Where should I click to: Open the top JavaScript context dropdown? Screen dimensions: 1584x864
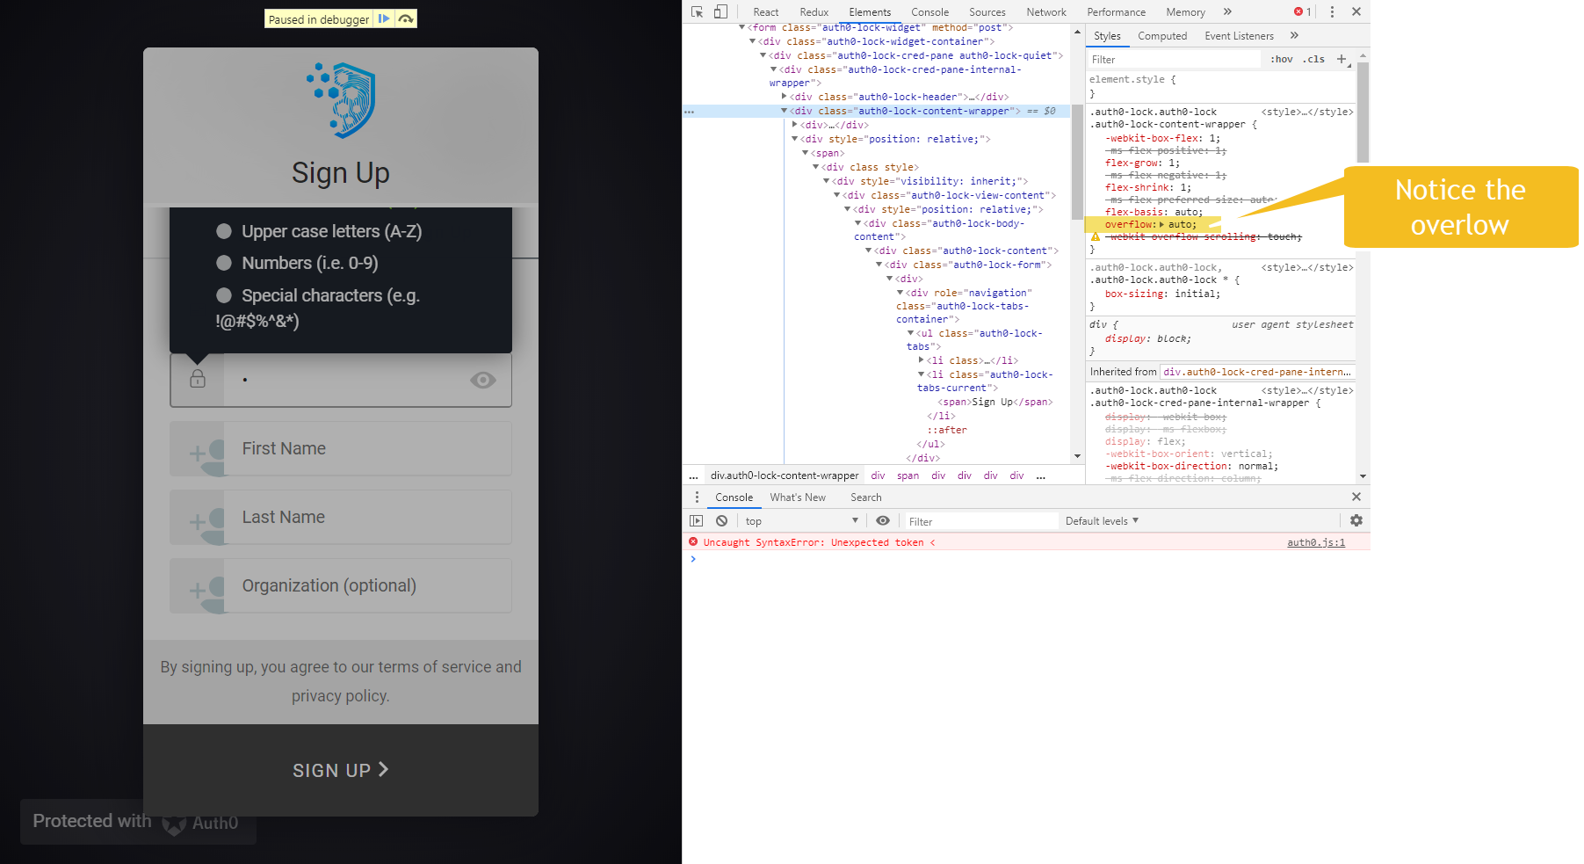[x=801, y=520]
